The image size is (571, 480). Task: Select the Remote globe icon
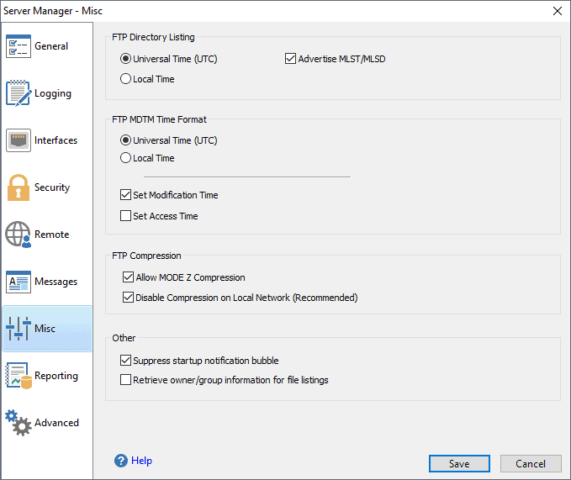pyautogui.click(x=19, y=235)
